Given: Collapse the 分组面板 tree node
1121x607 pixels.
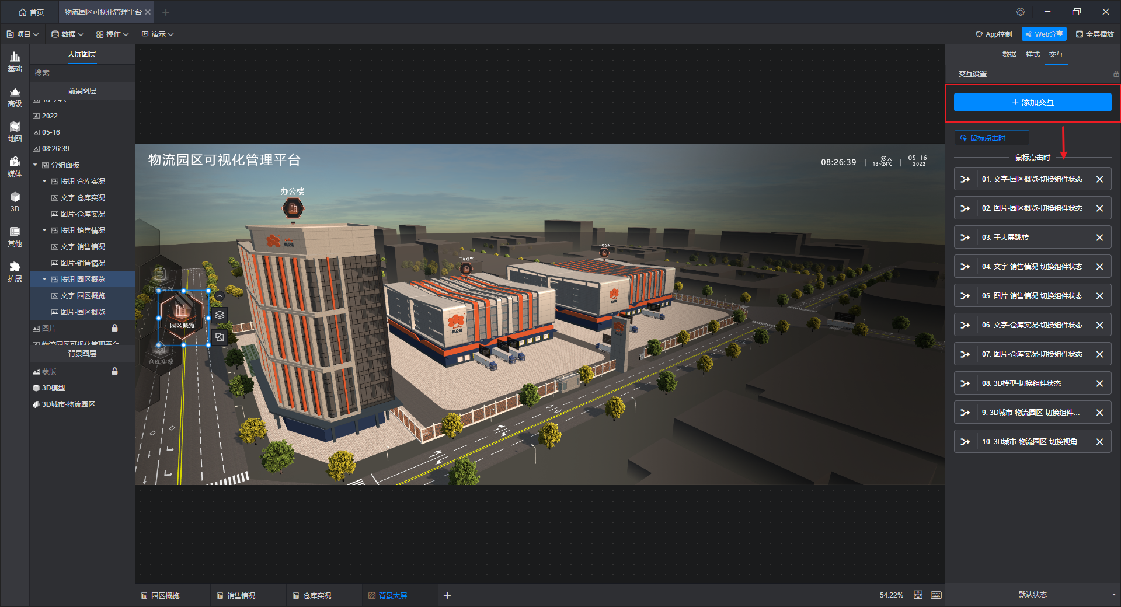Looking at the screenshot, I should tap(35, 165).
